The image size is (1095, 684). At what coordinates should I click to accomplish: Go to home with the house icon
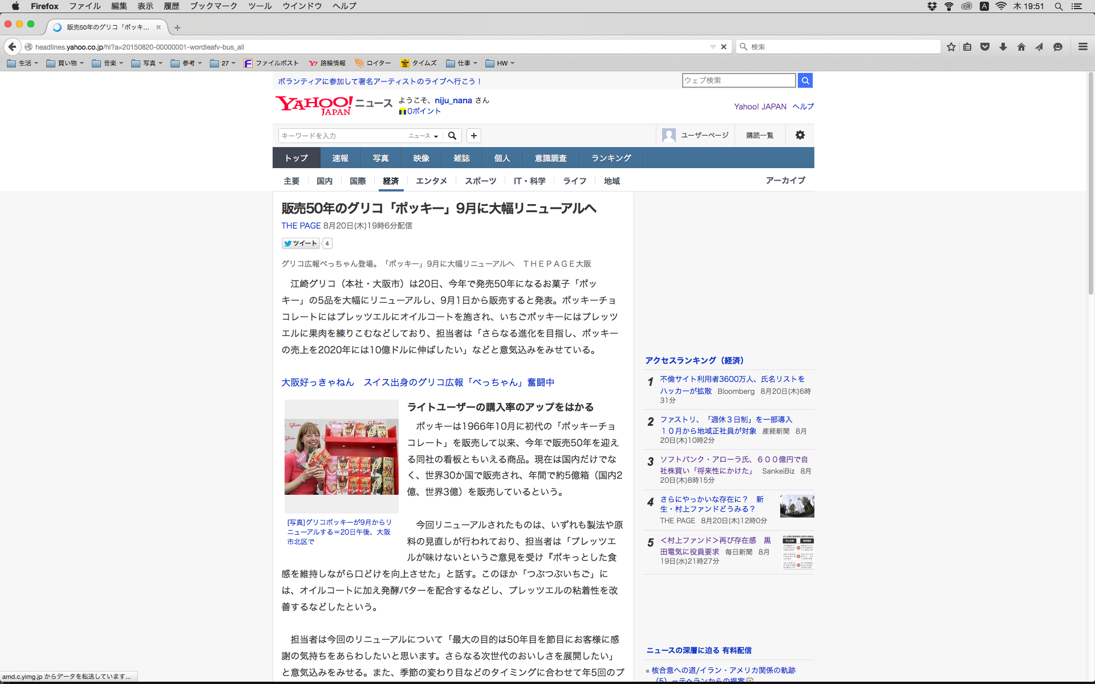[1021, 47]
